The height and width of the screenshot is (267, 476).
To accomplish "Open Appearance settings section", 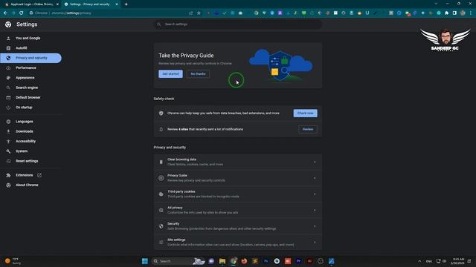I will click(25, 78).
